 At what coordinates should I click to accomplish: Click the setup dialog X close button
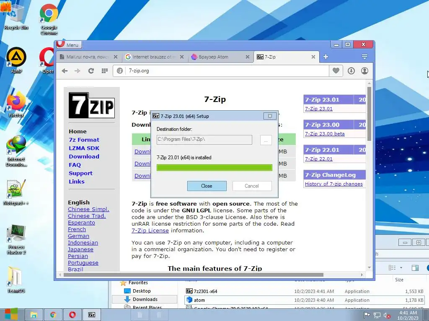coord(270,116)
